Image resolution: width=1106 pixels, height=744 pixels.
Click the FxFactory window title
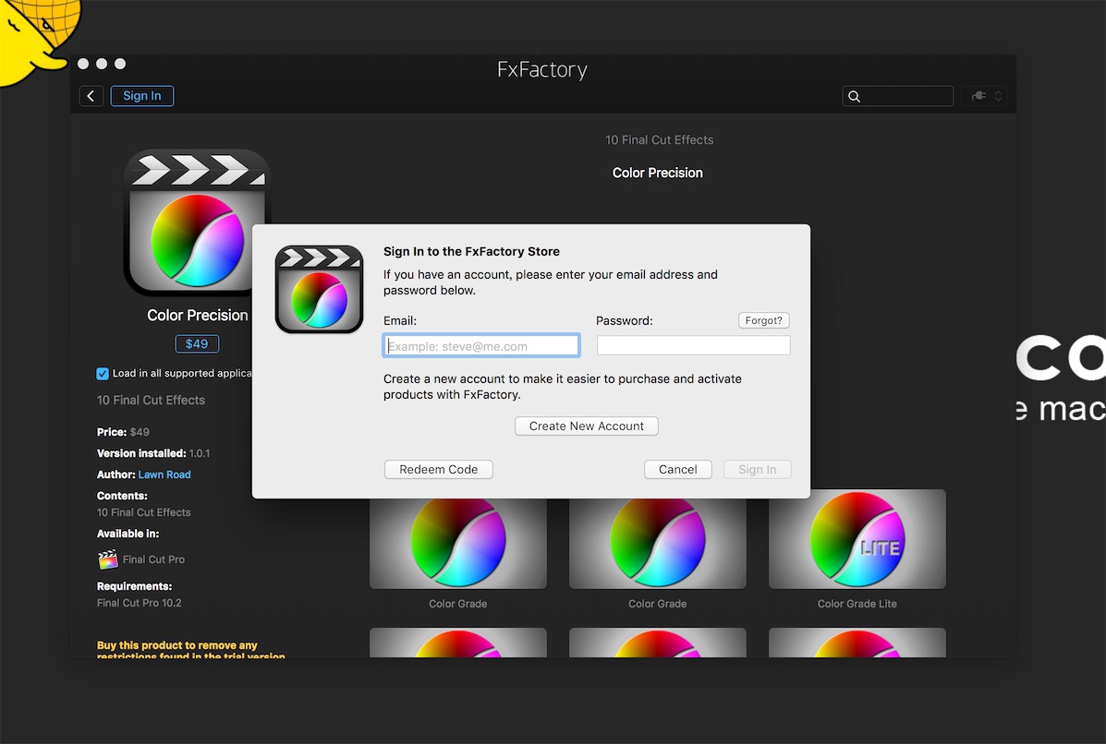(x=541, y=69)
